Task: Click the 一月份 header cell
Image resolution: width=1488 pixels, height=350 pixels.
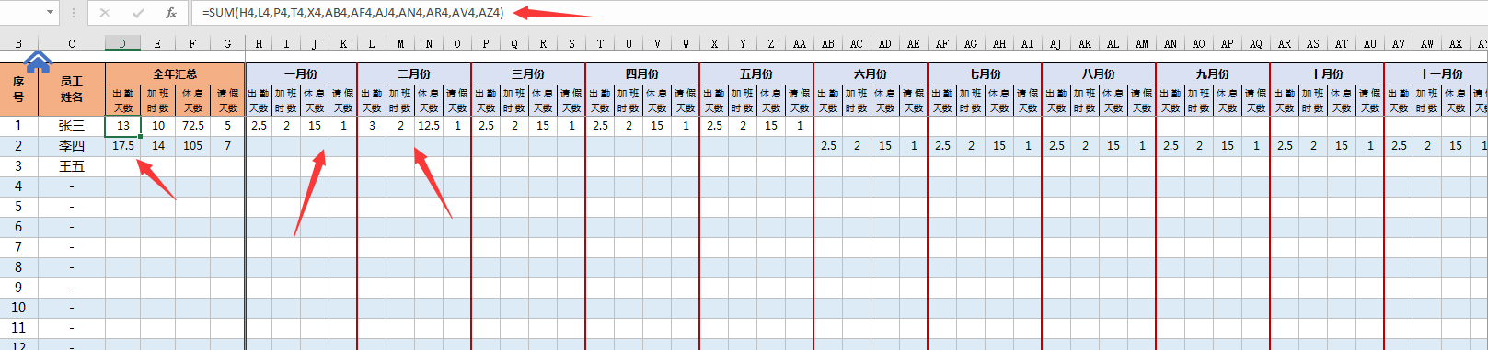Action: coord(301,73)
